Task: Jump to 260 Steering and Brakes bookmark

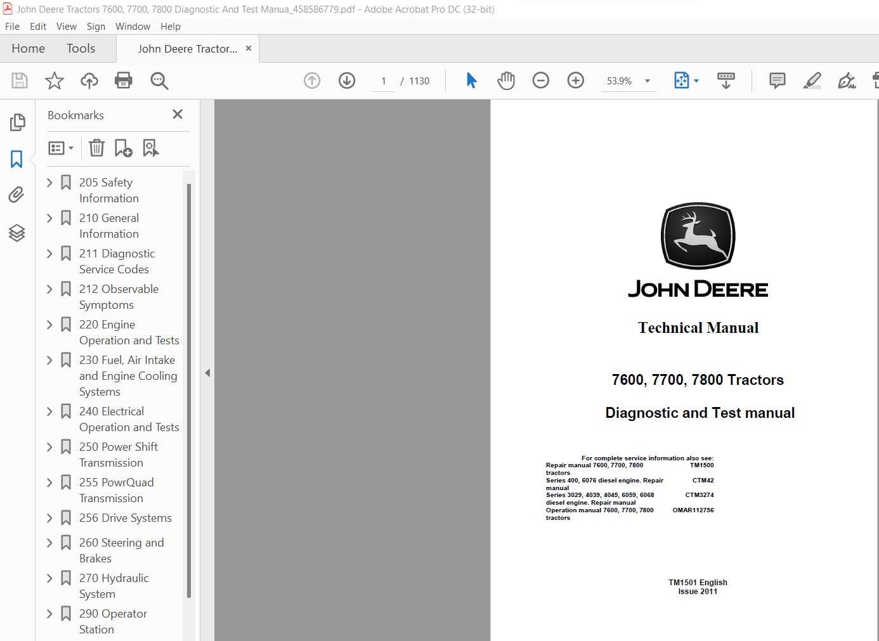Action: coord(122,550)
